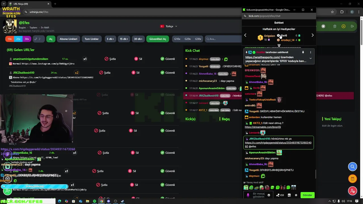This screenshot has width=363, height=204.
Task: Focus the Bir mesaj gönderin chat input
Action: click(x=258, y=195)
